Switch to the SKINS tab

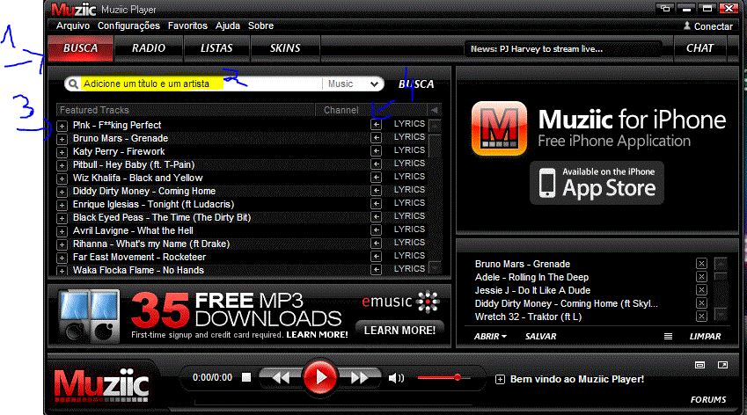point(285,48)
